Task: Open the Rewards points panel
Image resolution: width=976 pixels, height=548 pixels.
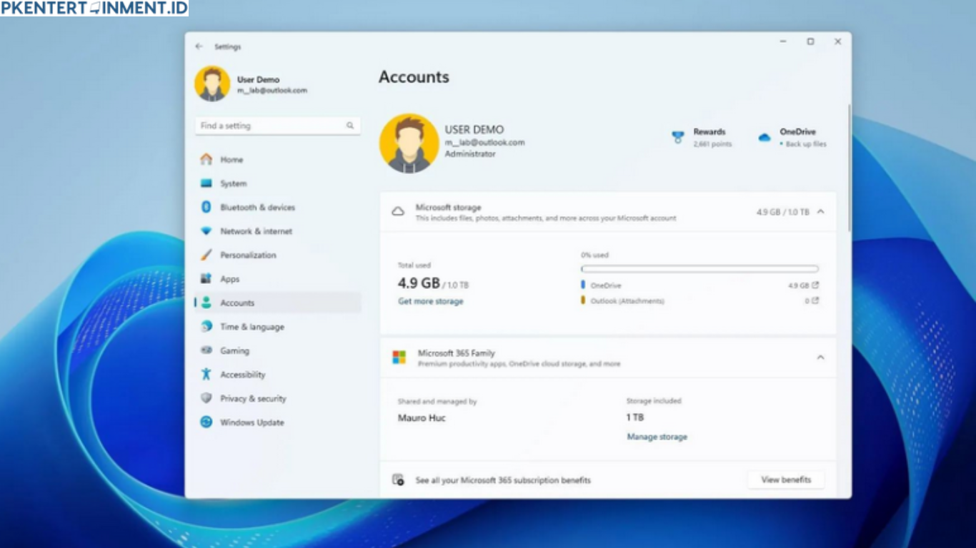Action: tap(701, 137)
